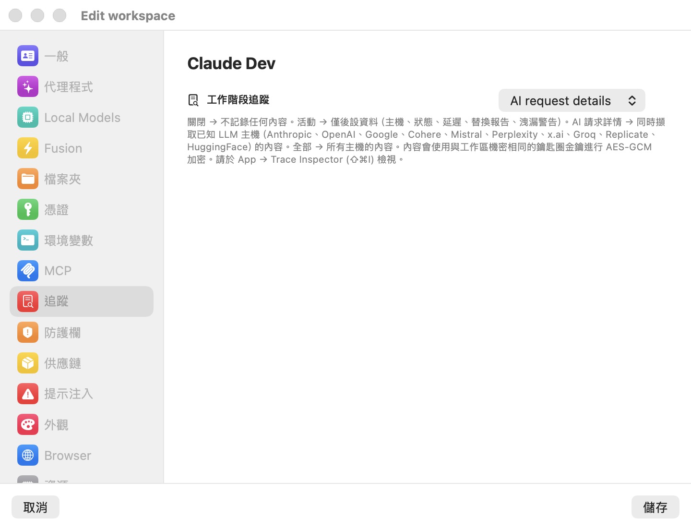Viewport: 691px width, 530px height.
Task: Select the Local Models label
Action: point(82,118)
